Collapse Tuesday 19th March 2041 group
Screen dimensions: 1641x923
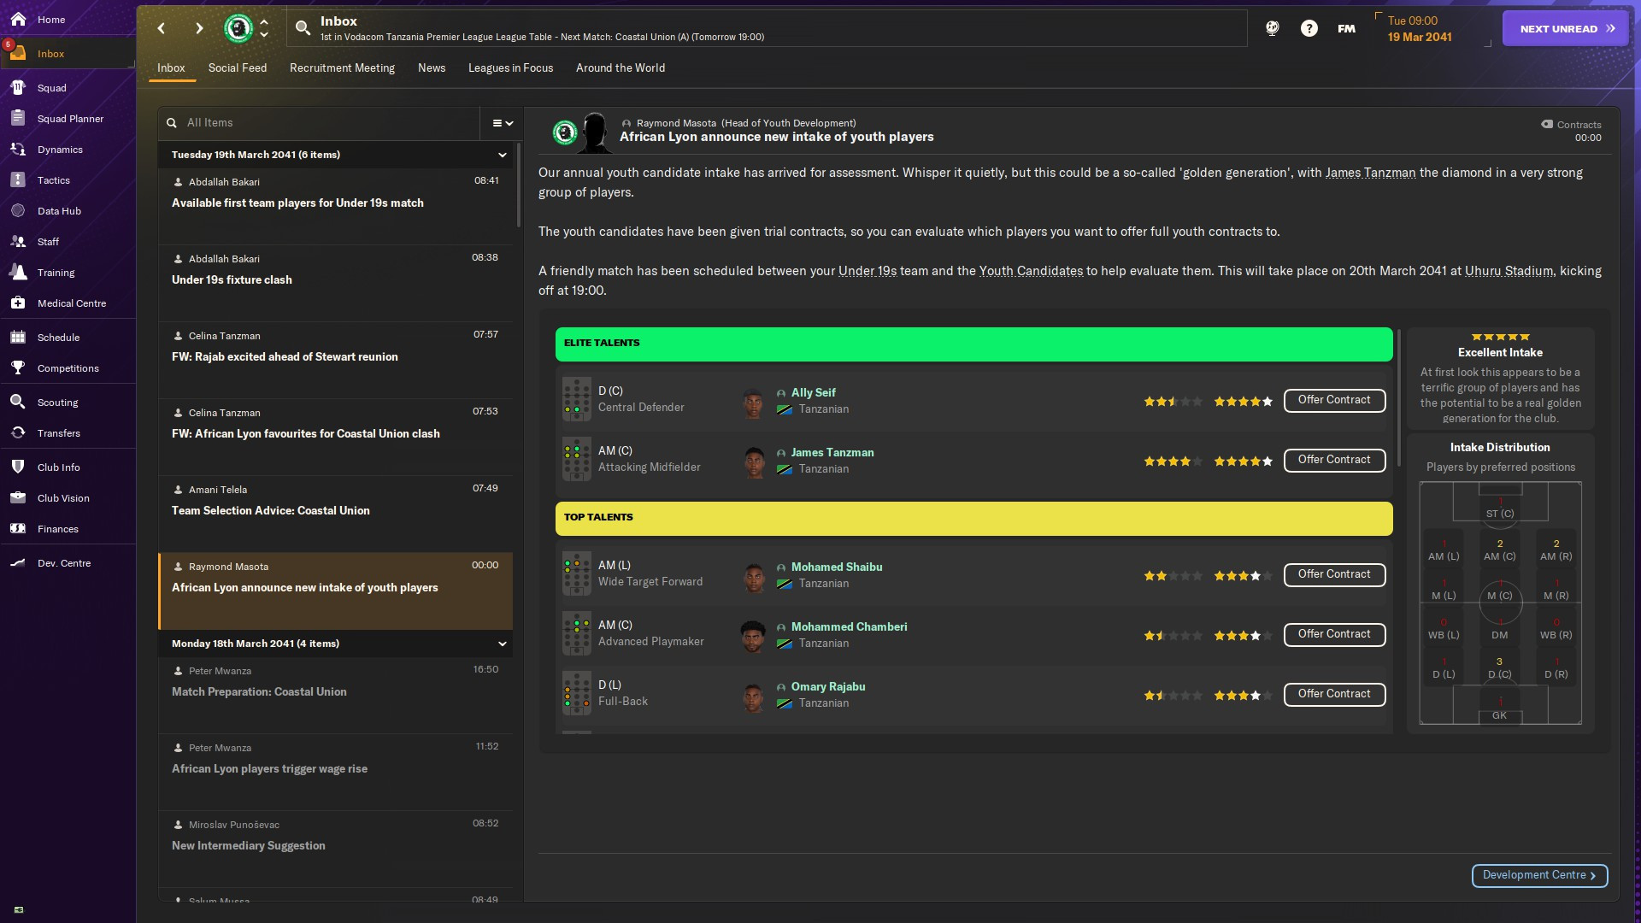point(503,155)
